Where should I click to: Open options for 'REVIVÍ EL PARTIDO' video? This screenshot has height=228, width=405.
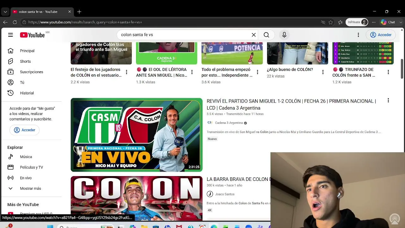[388, 101]
